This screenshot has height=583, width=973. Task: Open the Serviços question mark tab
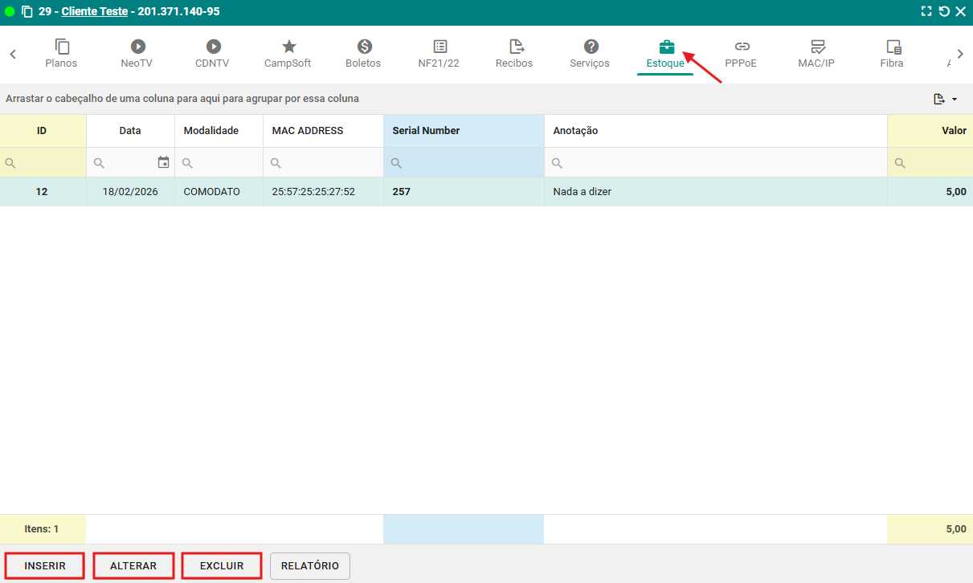[x=591, y=47]
